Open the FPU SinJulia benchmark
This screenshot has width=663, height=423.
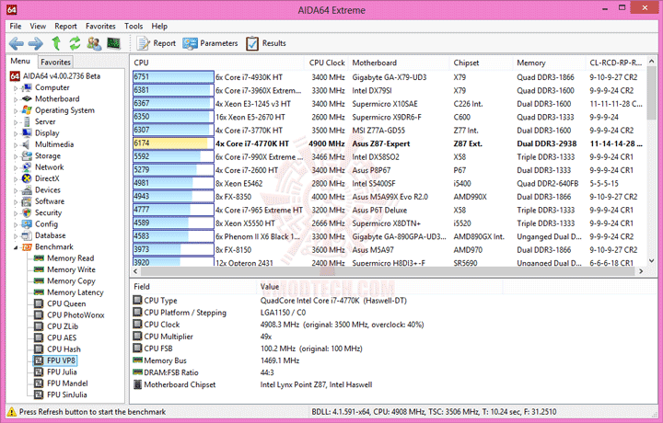pyautogui.click(x=67, y=394)
